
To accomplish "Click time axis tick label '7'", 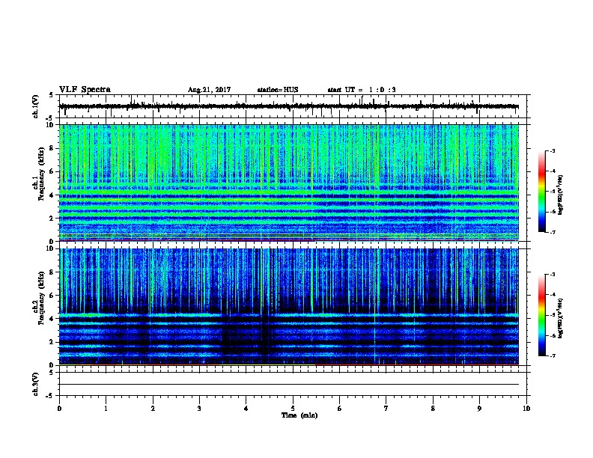I will (x=386, y=409).
